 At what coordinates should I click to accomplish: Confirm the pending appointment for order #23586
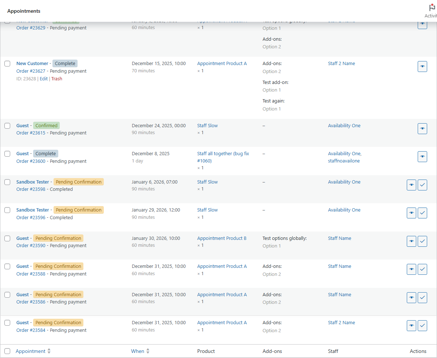click(x=422, y=298)
